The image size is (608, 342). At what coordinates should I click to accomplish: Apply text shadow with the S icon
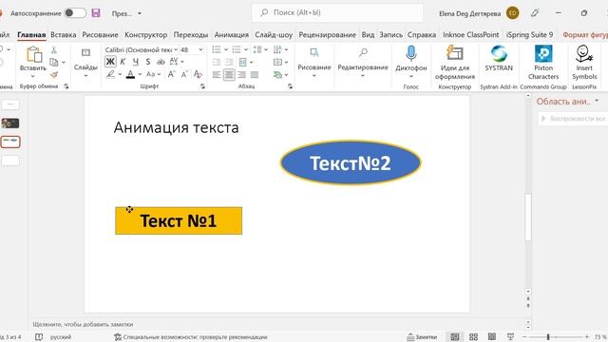[148, 62]
